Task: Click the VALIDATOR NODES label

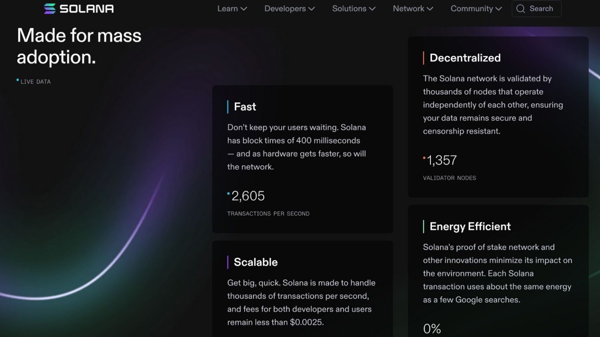Action: (449, 178)
